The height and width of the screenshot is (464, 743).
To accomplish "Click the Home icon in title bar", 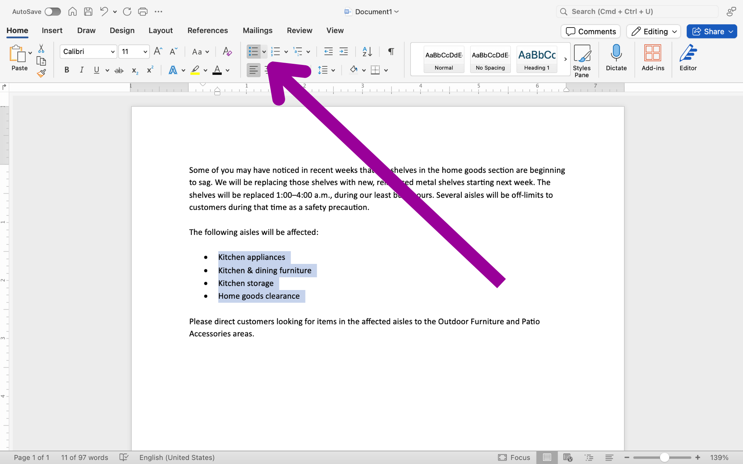I will (73, 12).
